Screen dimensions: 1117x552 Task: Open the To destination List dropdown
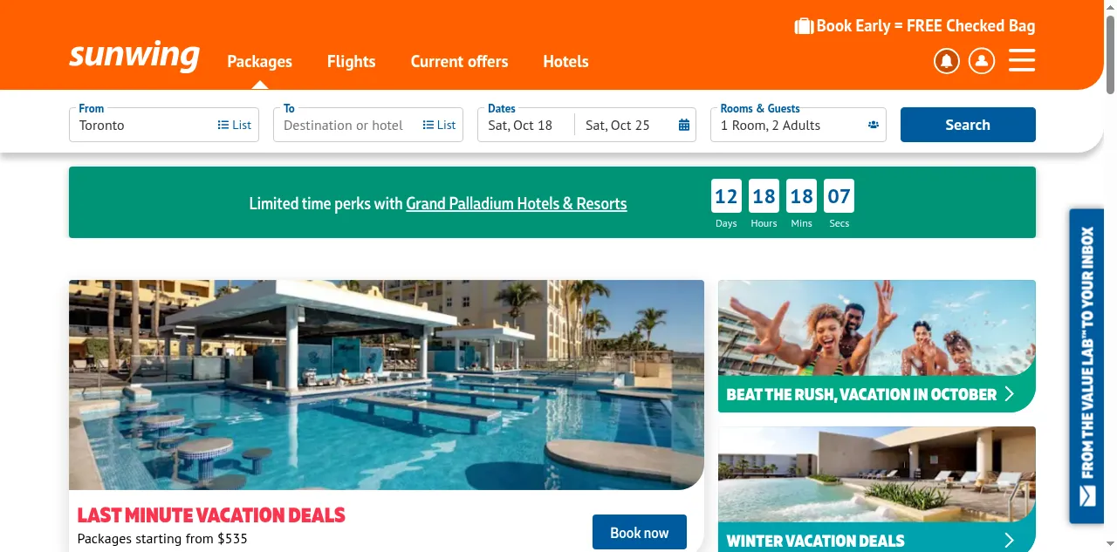440,125
